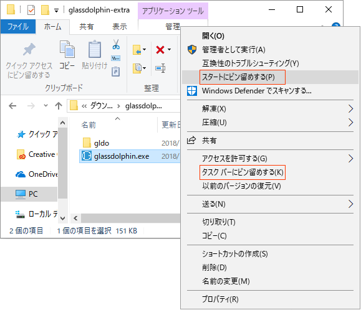Expand the 解凍(X) submenu

(350, 109)
